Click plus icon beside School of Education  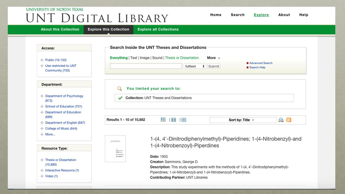42,106
